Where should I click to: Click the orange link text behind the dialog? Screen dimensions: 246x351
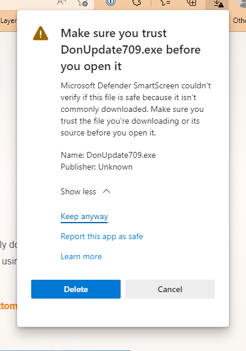click(x=8, y=306)
